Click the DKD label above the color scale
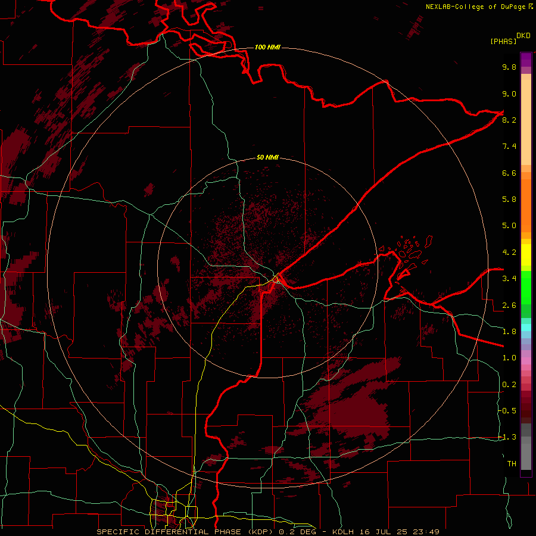Image resolution: width=536 pixels, height=536 pixels. [523, 36]
